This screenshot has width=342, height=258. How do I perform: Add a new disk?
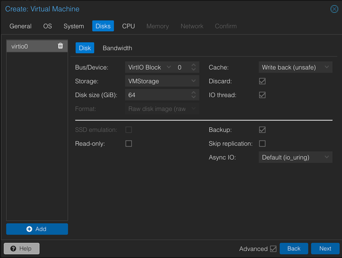(37, 229)
